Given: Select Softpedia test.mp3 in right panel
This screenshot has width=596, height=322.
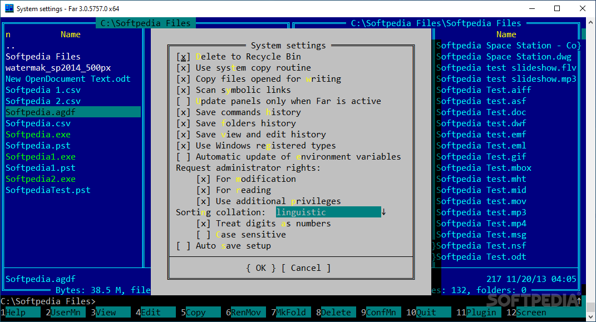Looking at the screenshot, I should pyautogui.click(x=481, y=212).
